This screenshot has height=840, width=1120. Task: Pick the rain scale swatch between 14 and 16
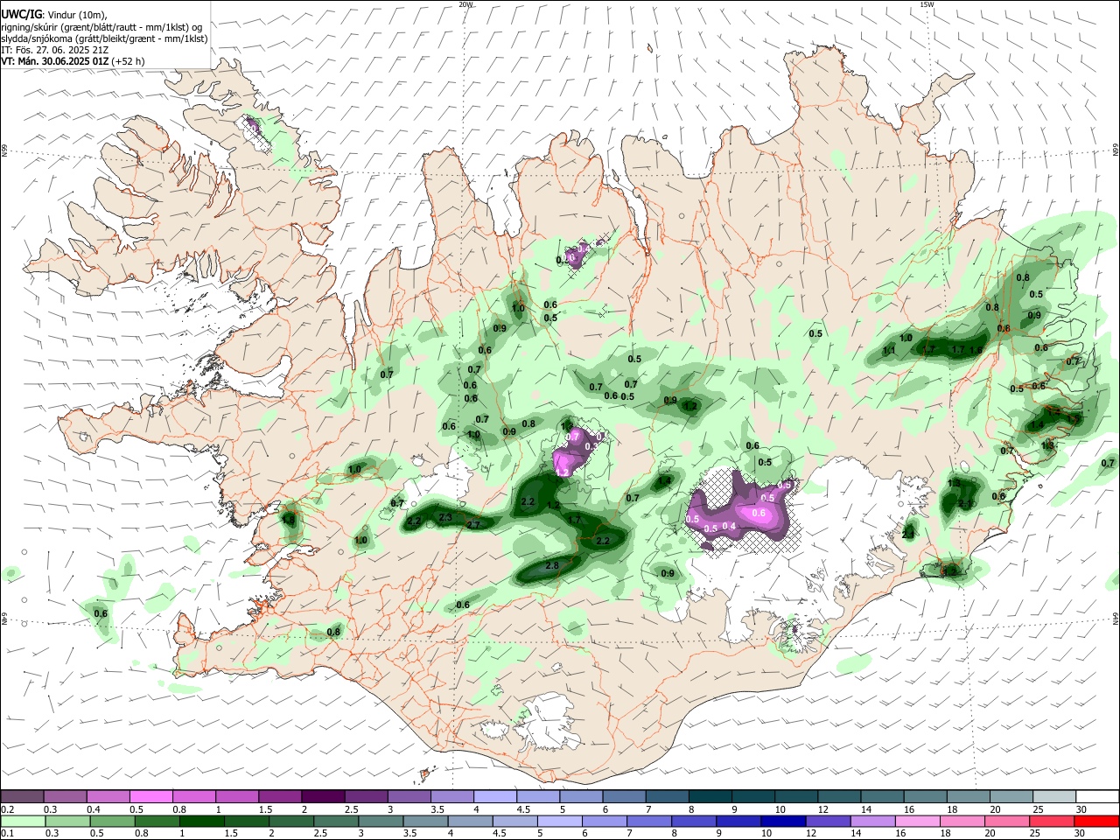click(873, 821)
